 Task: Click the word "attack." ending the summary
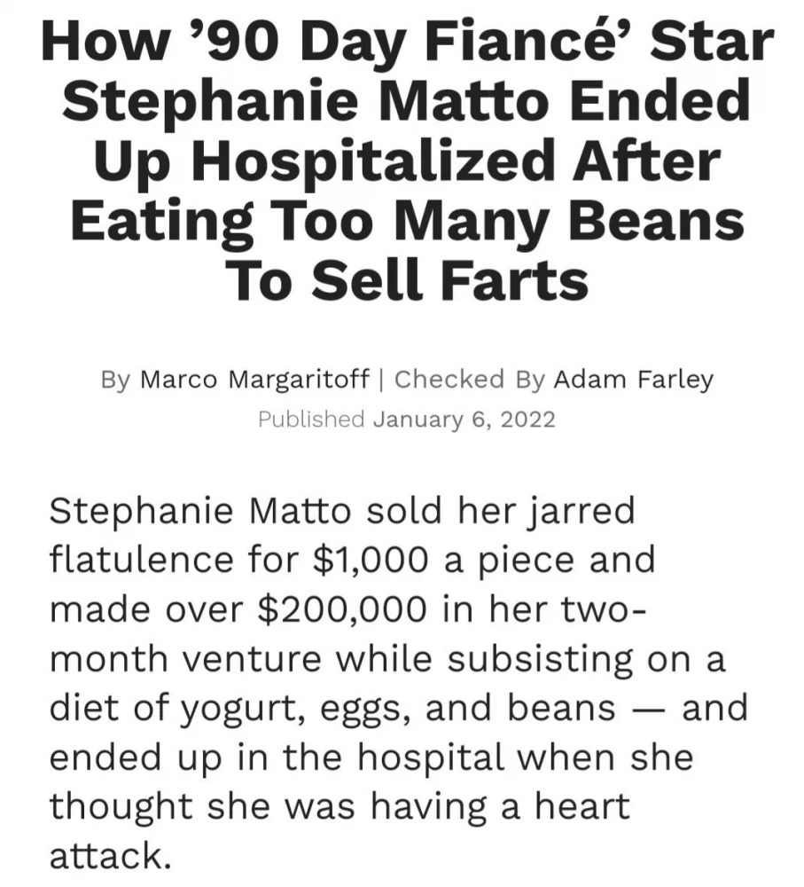(107, 855)
